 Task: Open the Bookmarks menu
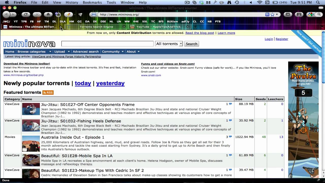pos(92,3)
